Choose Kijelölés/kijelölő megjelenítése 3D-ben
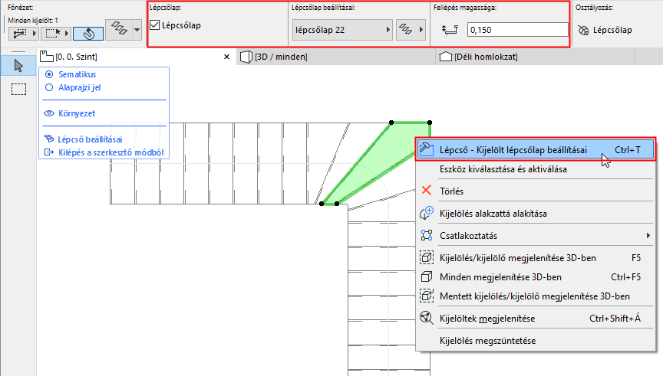The image size is (663, 376). 536,257
